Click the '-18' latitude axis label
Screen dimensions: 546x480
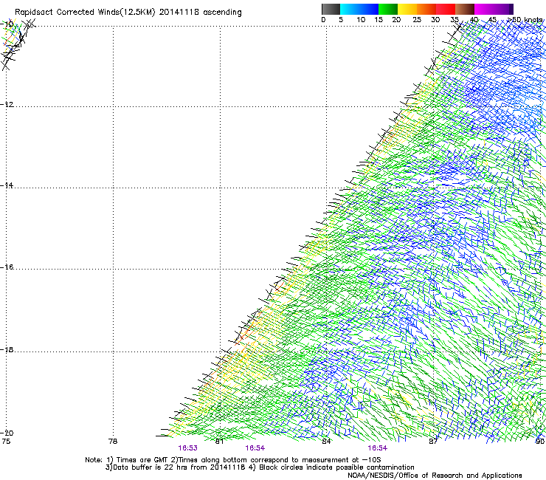point(7,349)
